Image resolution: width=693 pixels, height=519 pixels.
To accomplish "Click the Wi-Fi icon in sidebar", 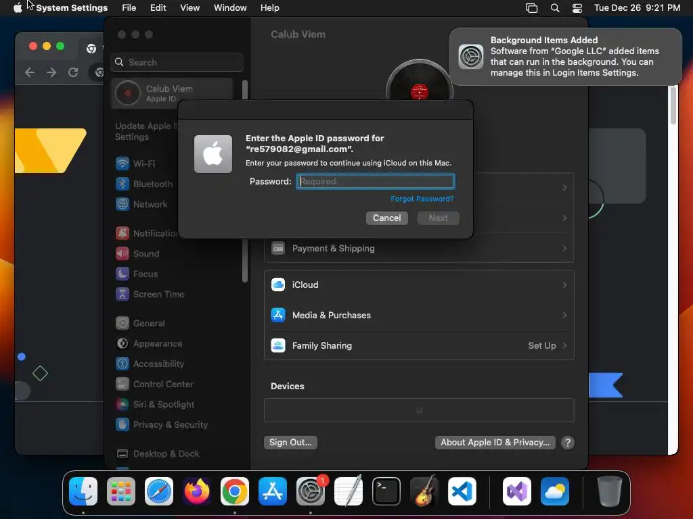I will [x=122, y=164].
